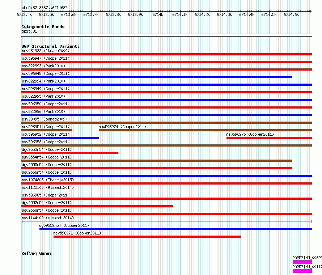Click the red bar under nsv596976
322x275 pixels.
tap(269, 138)
